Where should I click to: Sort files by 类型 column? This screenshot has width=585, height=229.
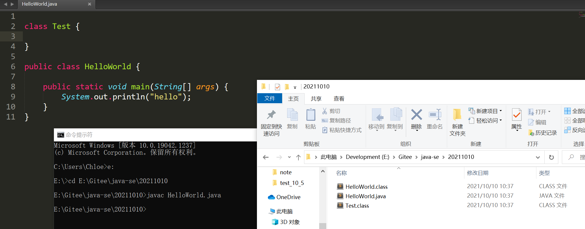pyautogui.click(x=544, y=173)
